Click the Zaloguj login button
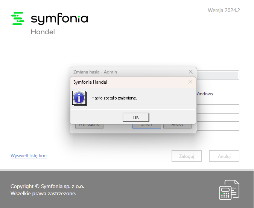The width and height of the screenshot is (254, 208). 186,156
